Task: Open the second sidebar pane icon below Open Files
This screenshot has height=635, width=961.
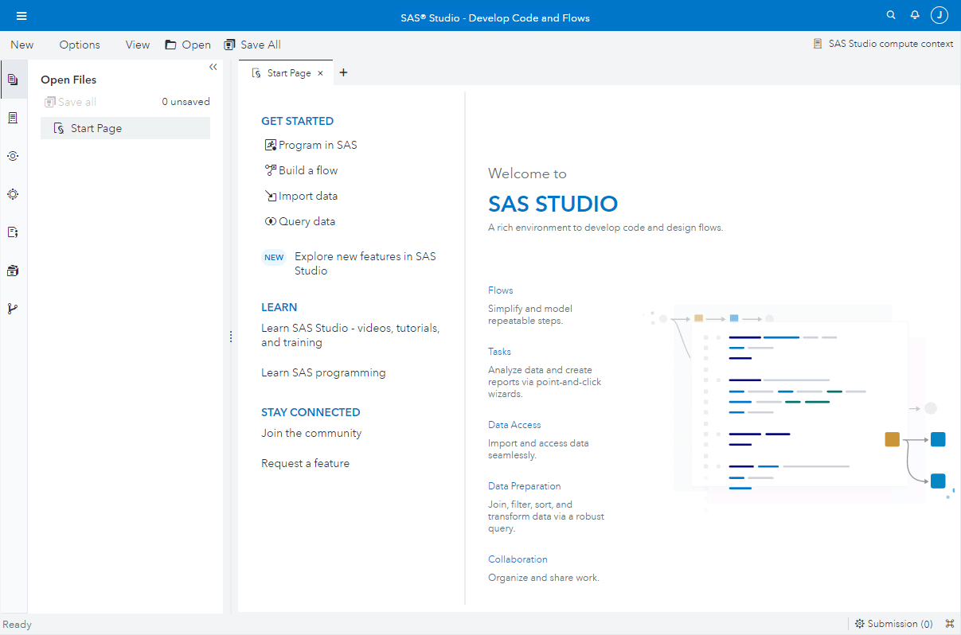Action: (13, 118)
